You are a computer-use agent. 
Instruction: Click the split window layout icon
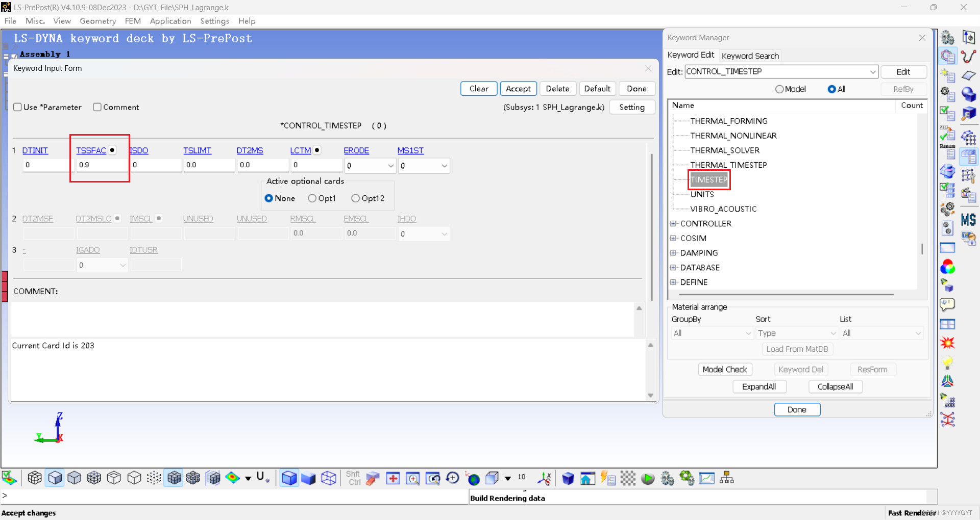point(948,324)
